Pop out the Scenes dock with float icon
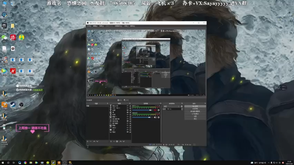Image resolution: width=294 pixels, height=165 pixels. (107, 103)
